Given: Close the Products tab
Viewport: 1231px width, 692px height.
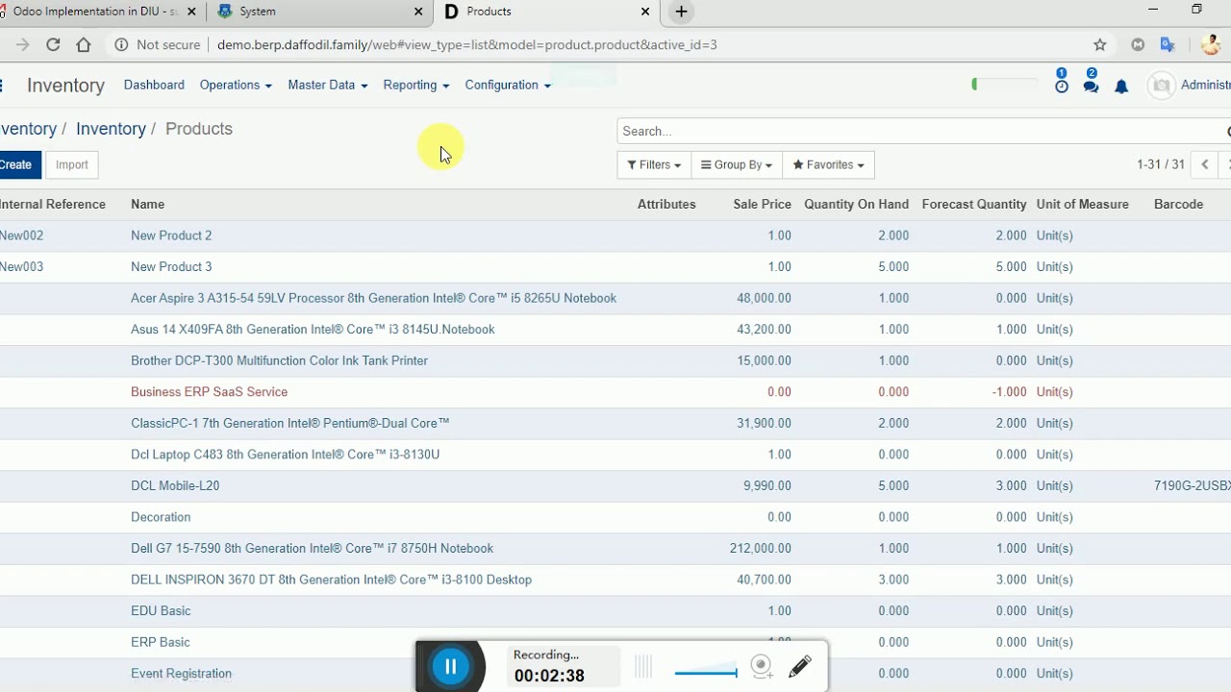Looking at the screenshot, I should [x=645, y=12].
